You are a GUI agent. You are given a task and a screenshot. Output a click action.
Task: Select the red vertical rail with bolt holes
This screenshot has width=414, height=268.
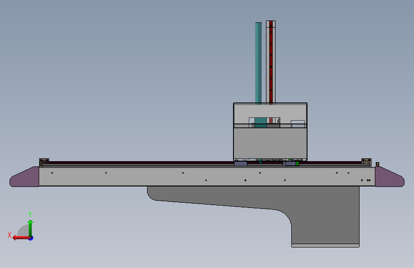(271, 62)
